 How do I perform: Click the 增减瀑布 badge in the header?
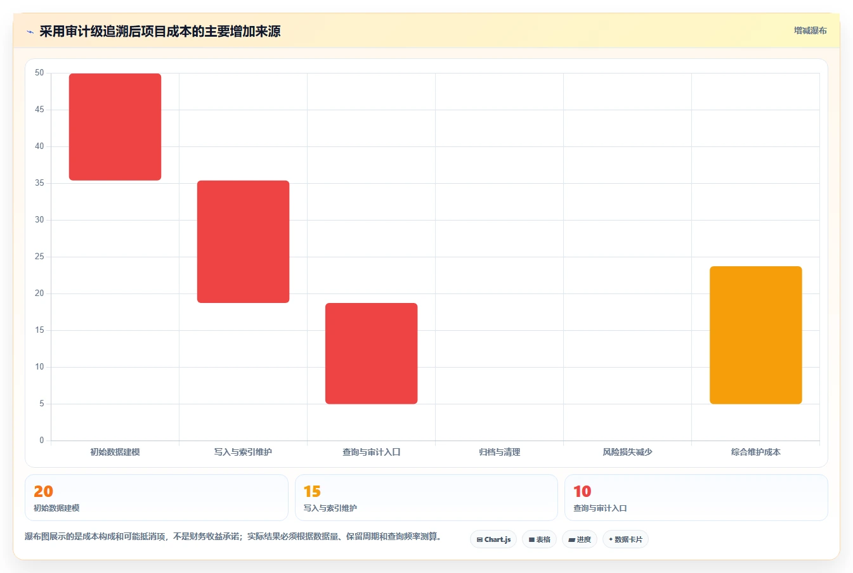coord(810,30)
